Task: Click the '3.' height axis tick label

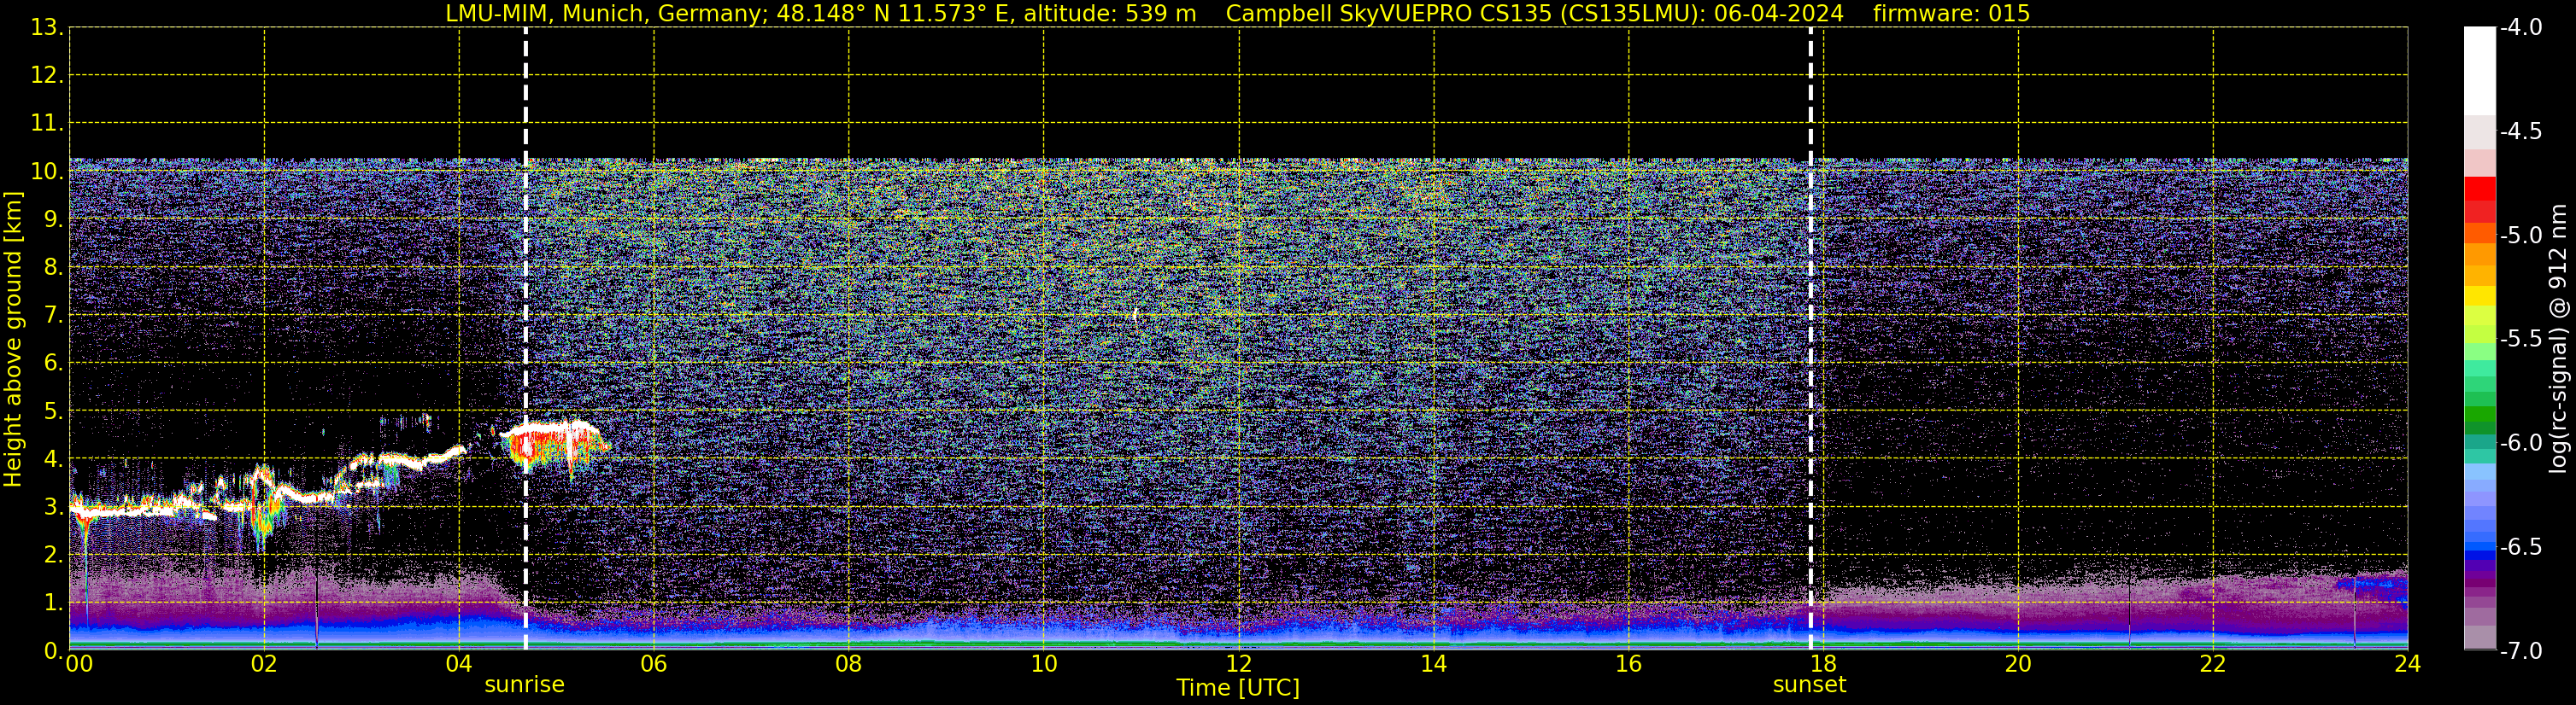Action: click(x=53, y=506)
